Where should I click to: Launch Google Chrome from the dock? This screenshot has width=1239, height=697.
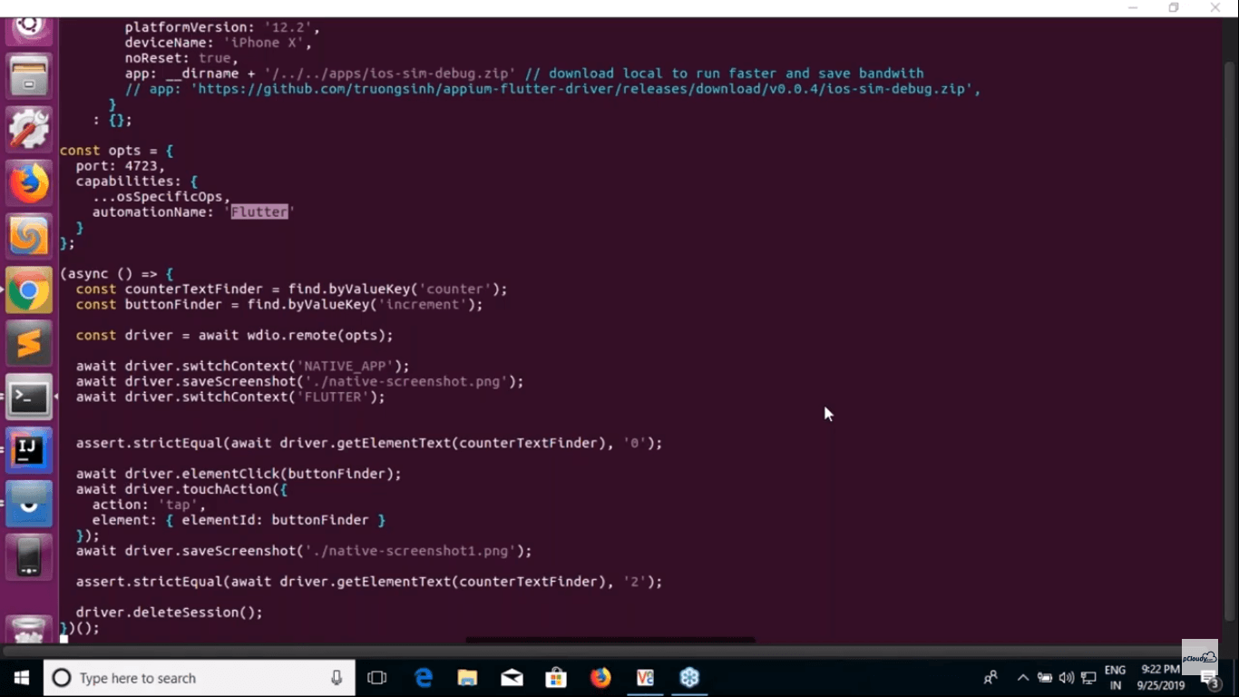pyautogui.click(x=29, y=290)
